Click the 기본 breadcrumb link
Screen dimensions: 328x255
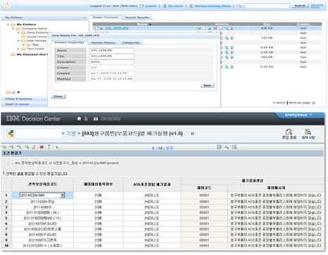(71, 134)
